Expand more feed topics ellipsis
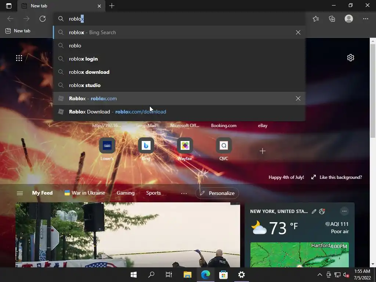 [x=184, y=193]
